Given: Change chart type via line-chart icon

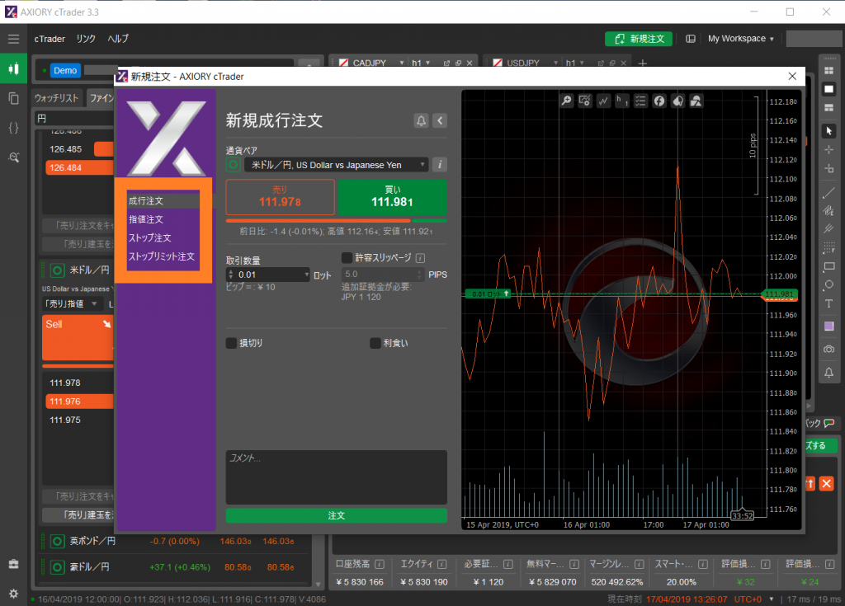Looking at the screenshot, I should [603, 101].
